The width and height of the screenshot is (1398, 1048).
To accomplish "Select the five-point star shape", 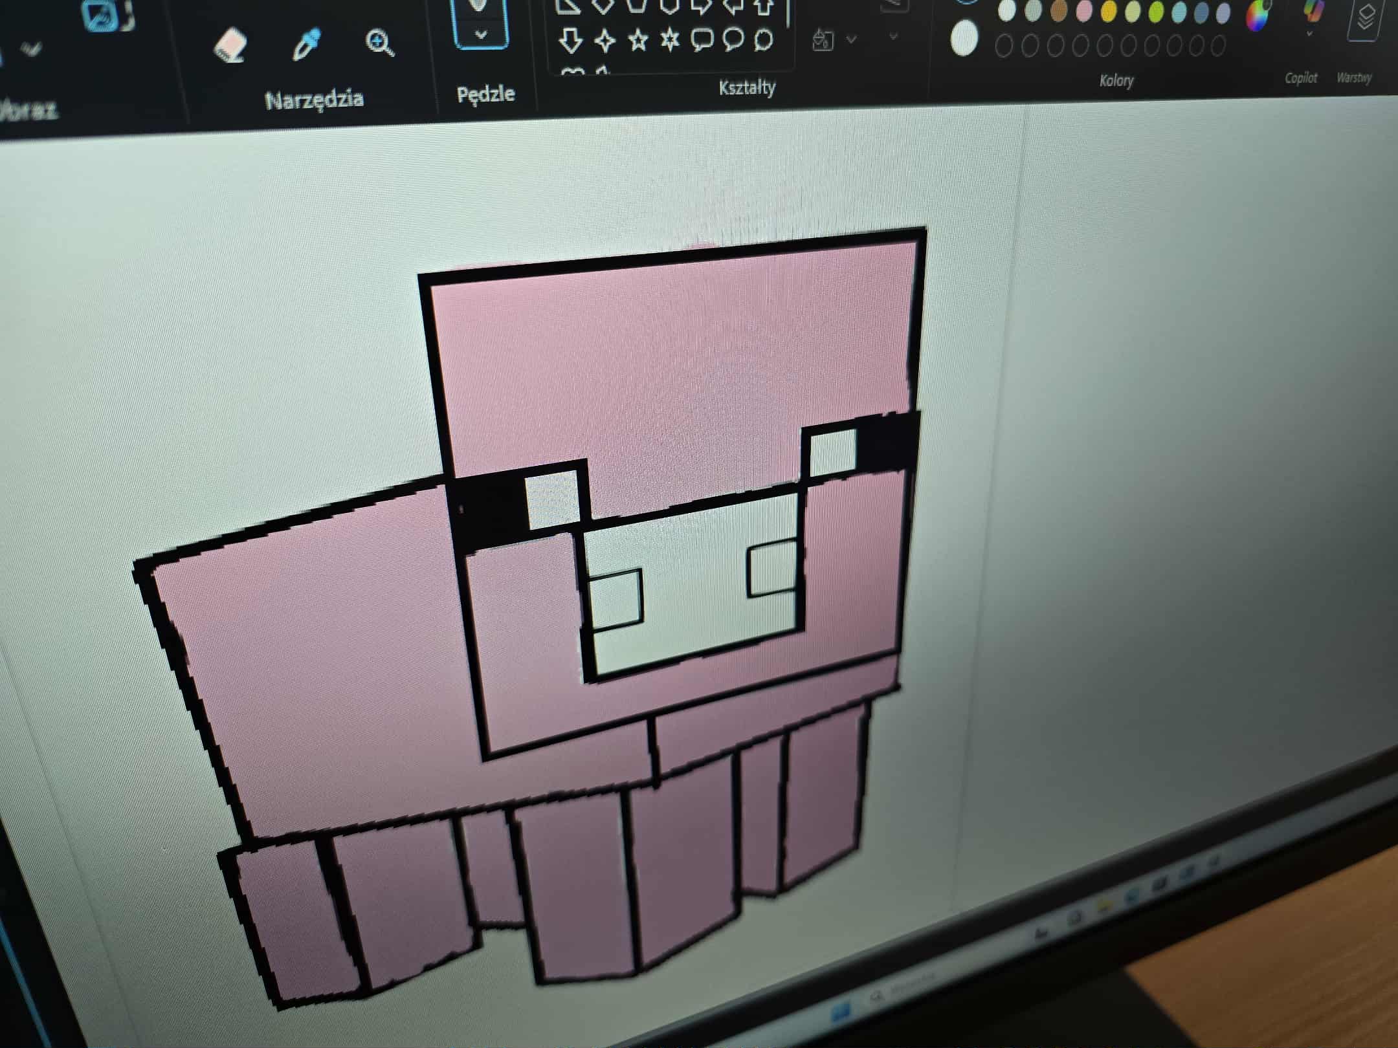I will pos(638,40).
